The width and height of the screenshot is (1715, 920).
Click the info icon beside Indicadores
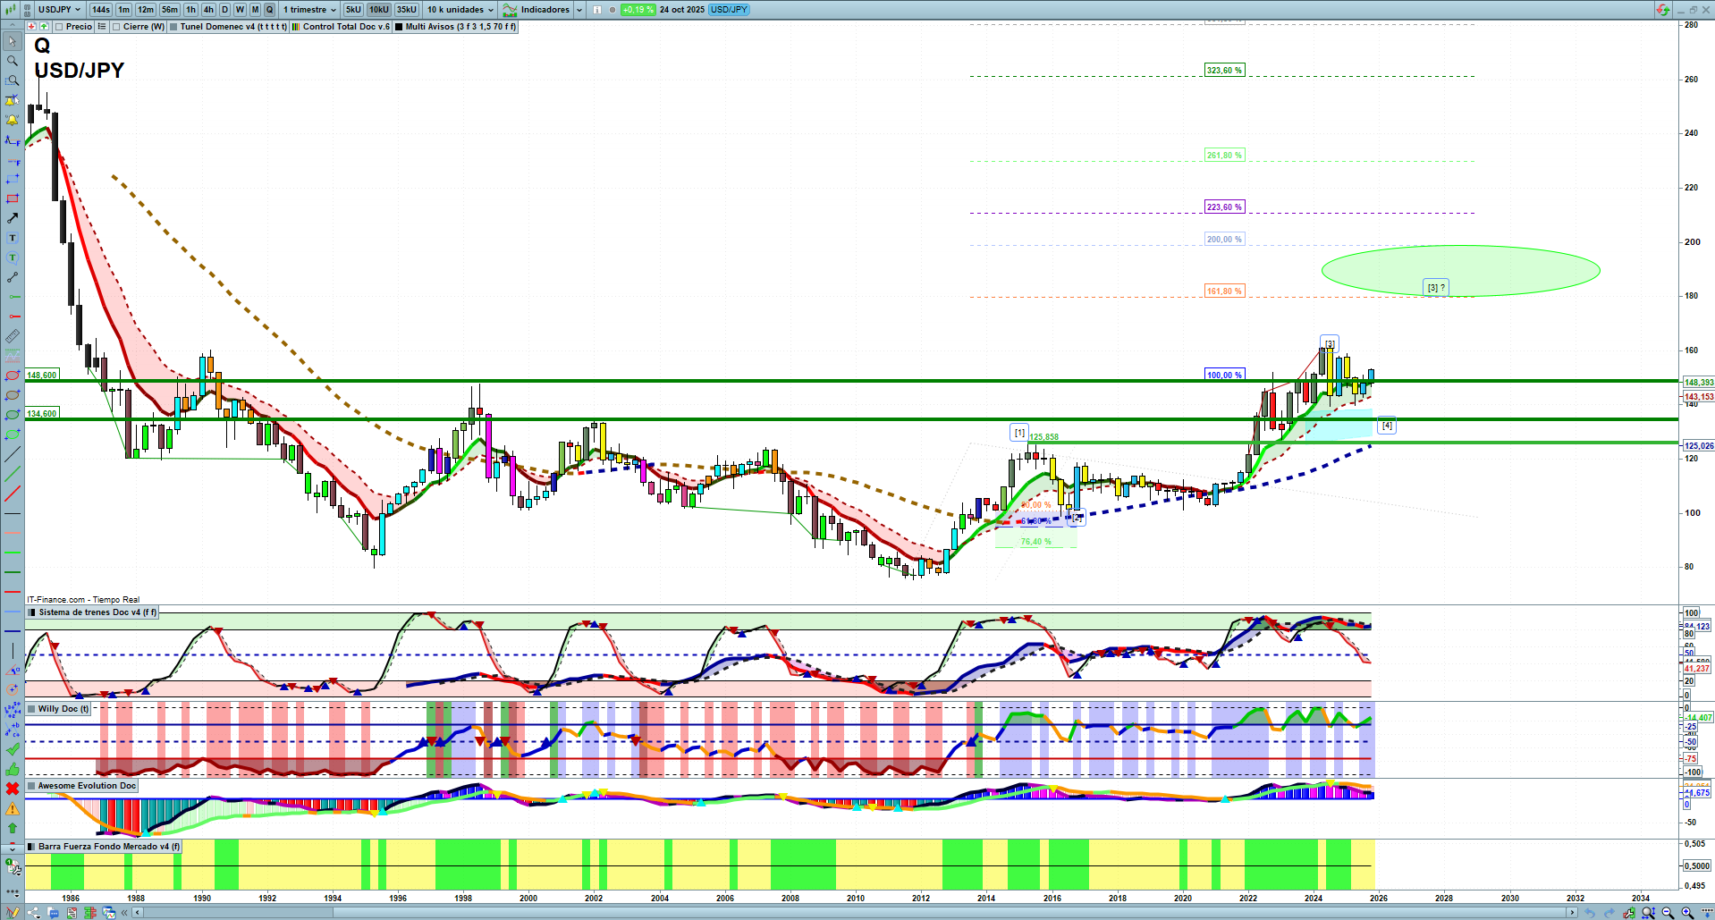(597, 10)
